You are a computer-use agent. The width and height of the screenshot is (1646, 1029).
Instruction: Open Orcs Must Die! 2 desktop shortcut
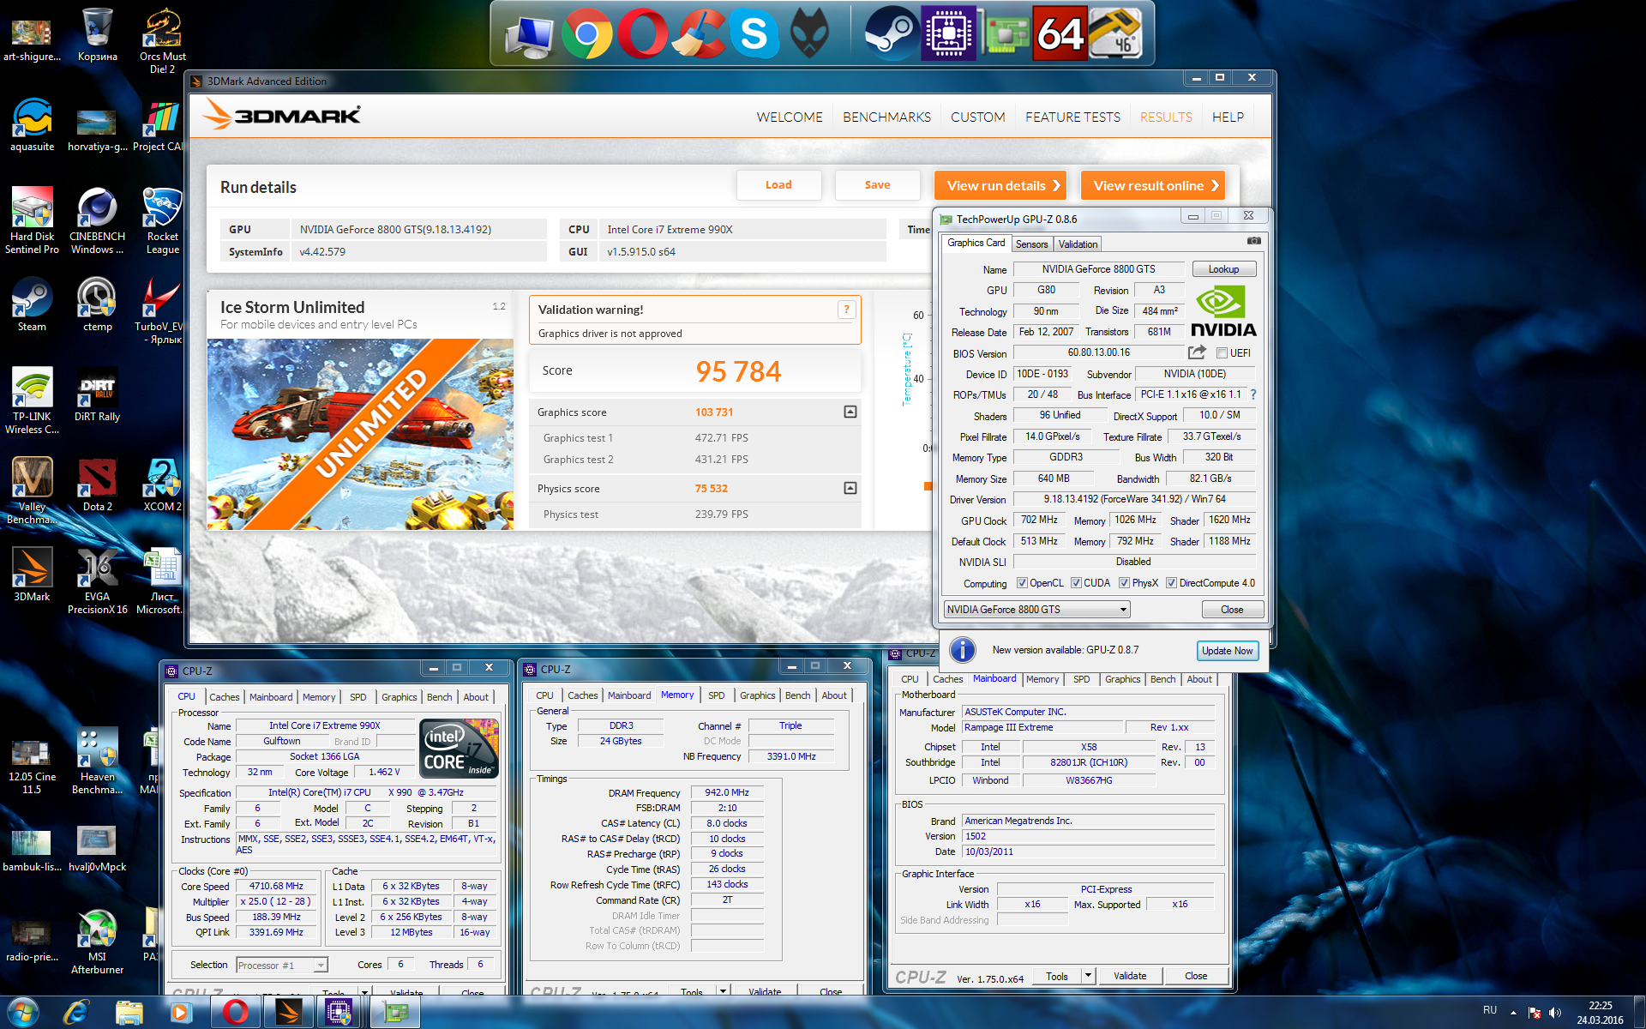pos(162,40)
